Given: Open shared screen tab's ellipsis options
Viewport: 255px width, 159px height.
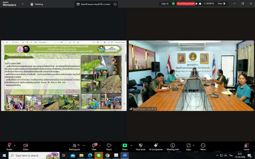Looking at the screenshot, I should 115,4.
